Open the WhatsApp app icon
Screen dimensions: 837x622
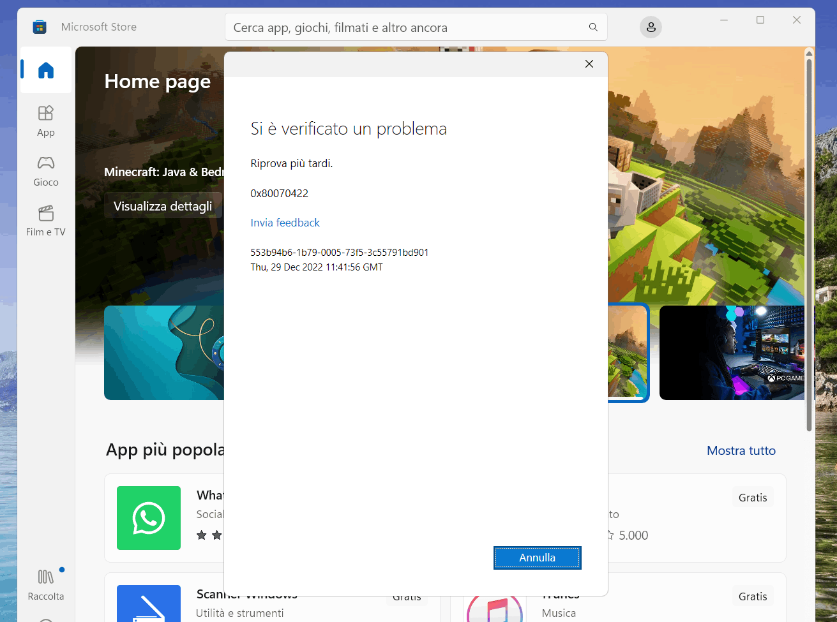tap(149, 518)
